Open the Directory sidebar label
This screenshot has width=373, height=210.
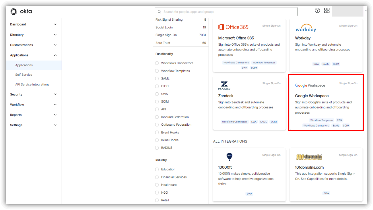click(17, 35)
